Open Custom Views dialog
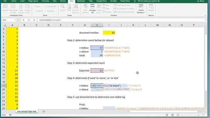210x118 pixels. coord(27,9)
